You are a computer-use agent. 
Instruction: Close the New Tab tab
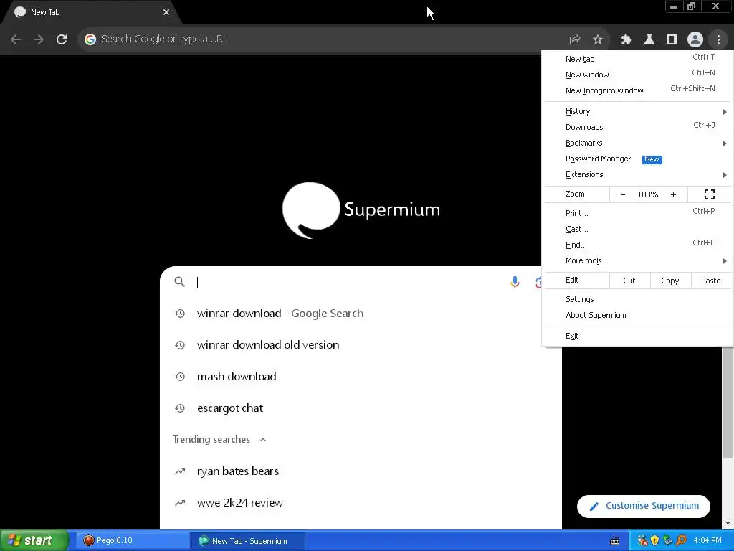tap(166, 12)
